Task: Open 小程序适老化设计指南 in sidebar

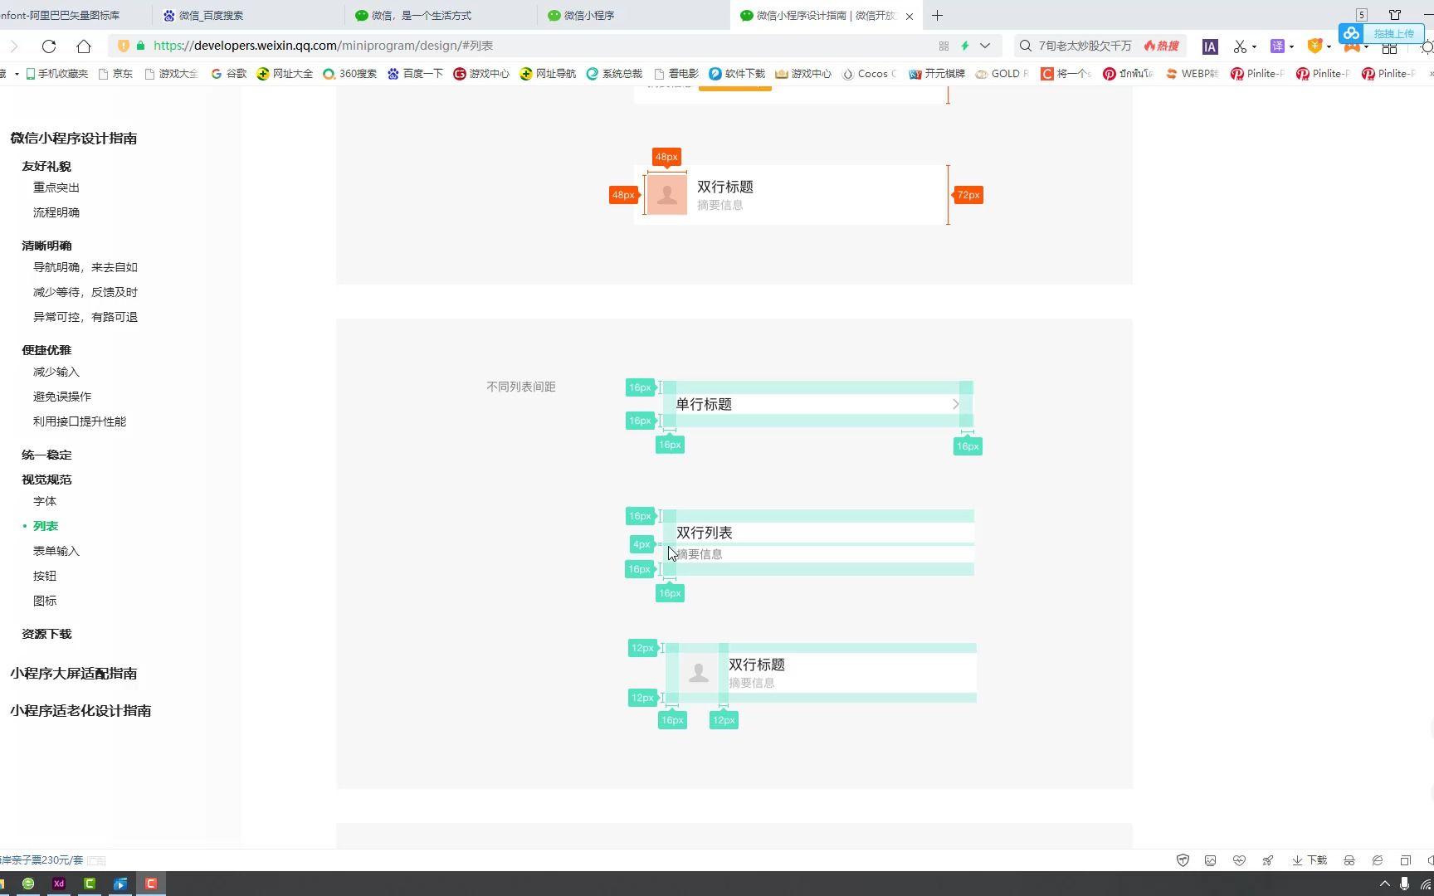Action: 80,711
